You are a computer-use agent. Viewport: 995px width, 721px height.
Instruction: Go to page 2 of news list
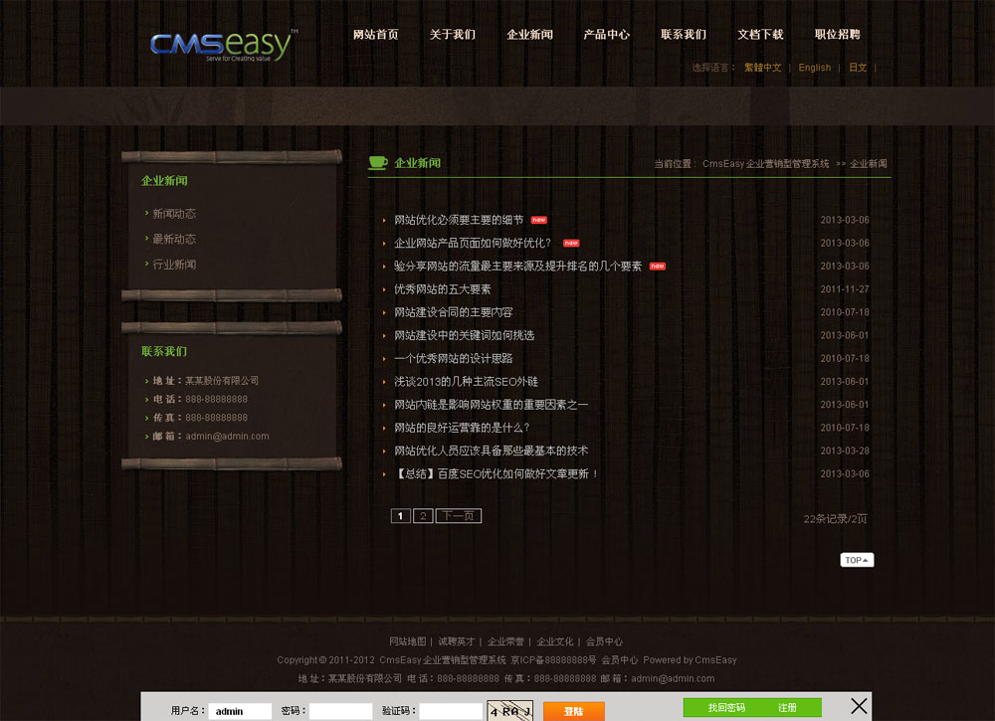[x=423, y=516]
